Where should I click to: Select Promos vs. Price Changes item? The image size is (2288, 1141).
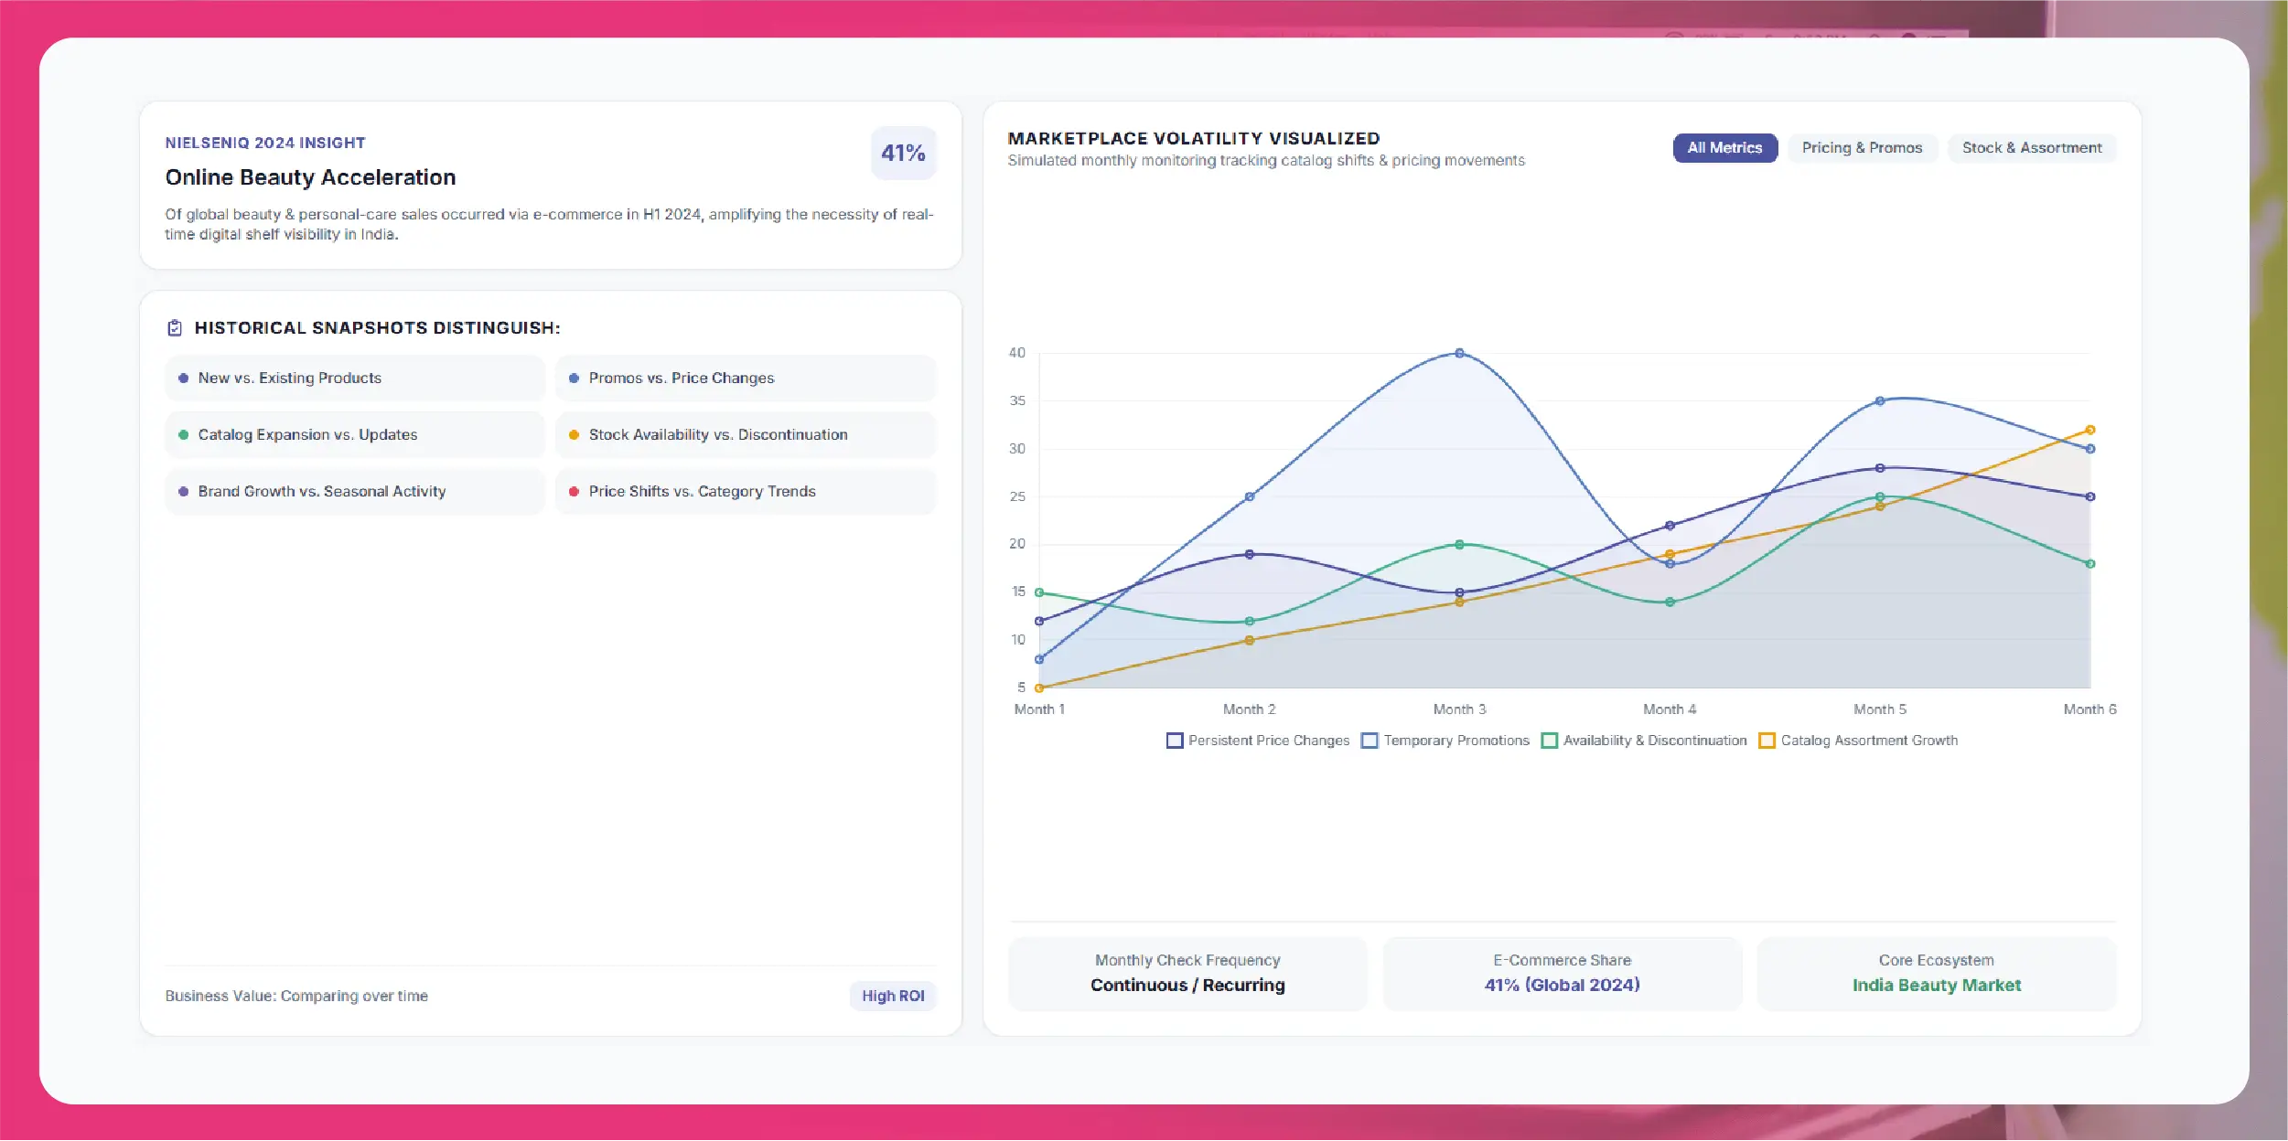pos(746,379)
